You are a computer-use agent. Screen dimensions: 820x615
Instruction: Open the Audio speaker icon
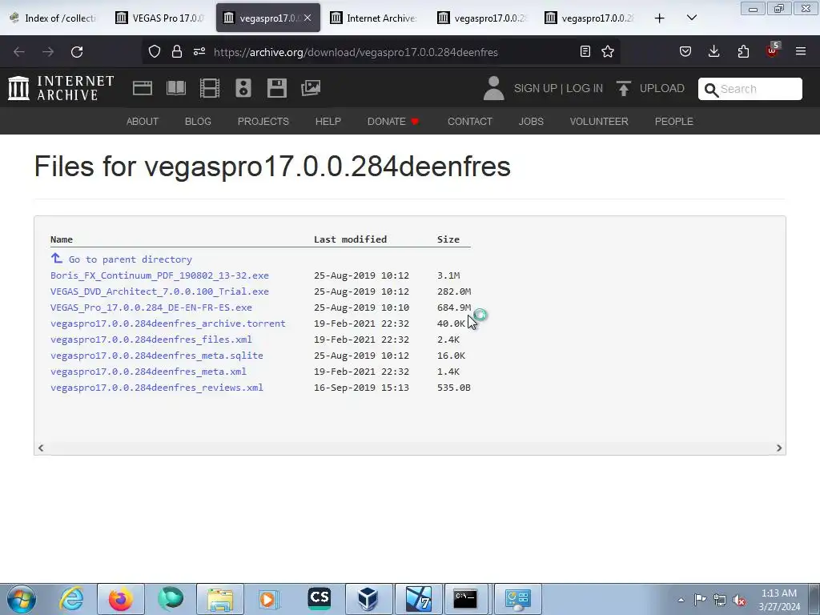coord(243,88)
